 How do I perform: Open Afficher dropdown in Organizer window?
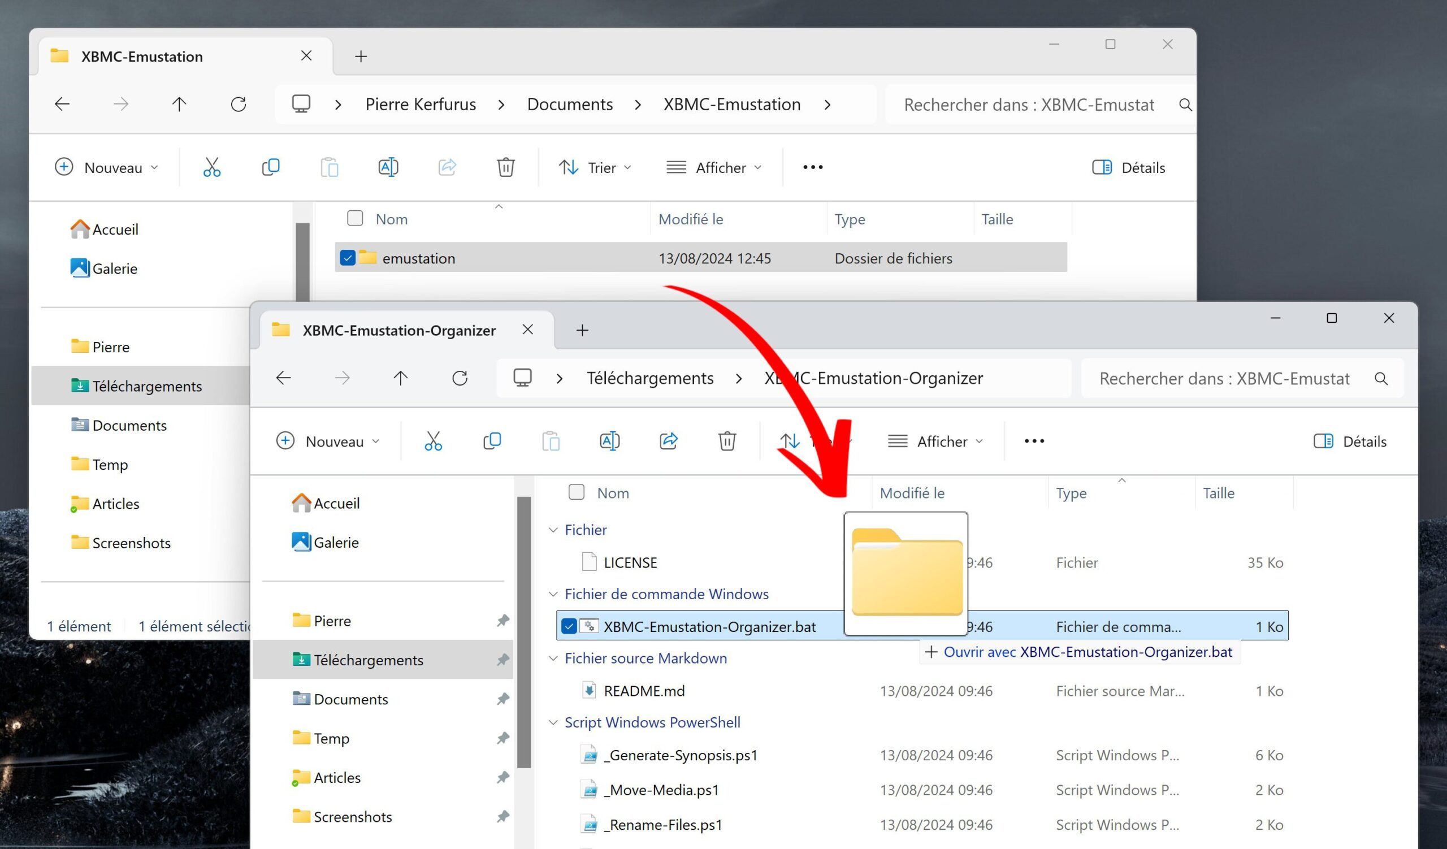coord(936,441)
